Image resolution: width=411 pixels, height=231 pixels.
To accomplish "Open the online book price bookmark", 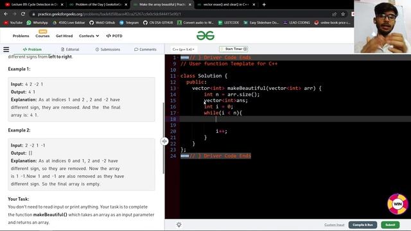I will tap(332, 23).
